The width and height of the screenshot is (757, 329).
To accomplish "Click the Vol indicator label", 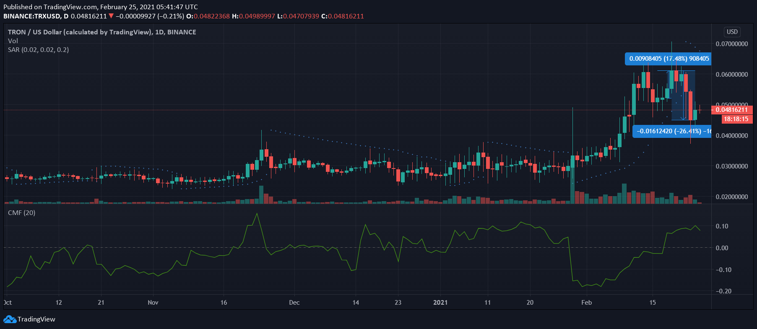I will point(13,41).
